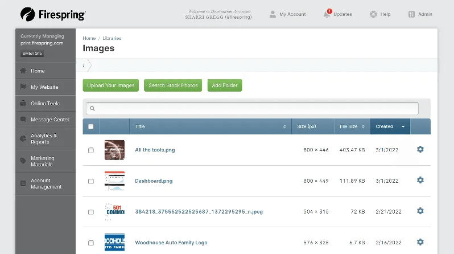454x254 pixels.
Task: Open gear settings for Dashboard.png
Action: [x=420, y=180]
